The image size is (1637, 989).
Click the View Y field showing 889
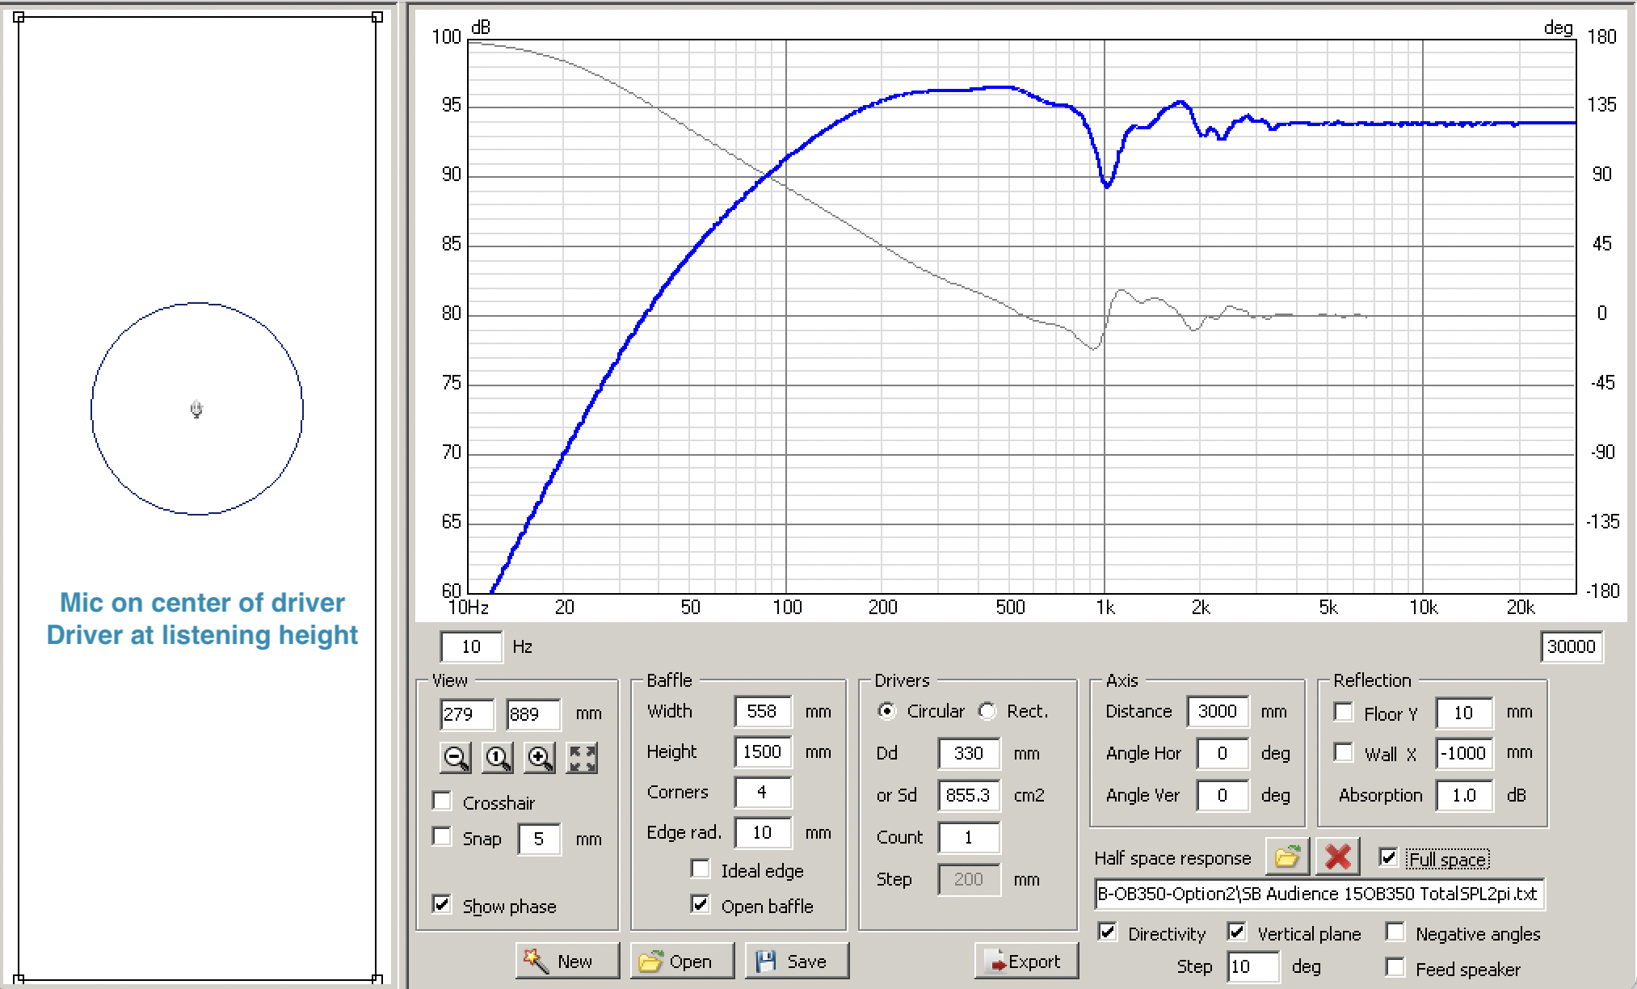(x=533, y=714)
